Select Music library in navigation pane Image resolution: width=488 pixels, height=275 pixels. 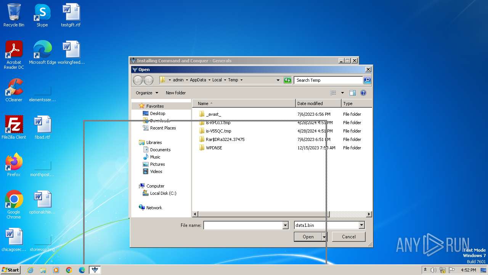click(x=155, y=157)
